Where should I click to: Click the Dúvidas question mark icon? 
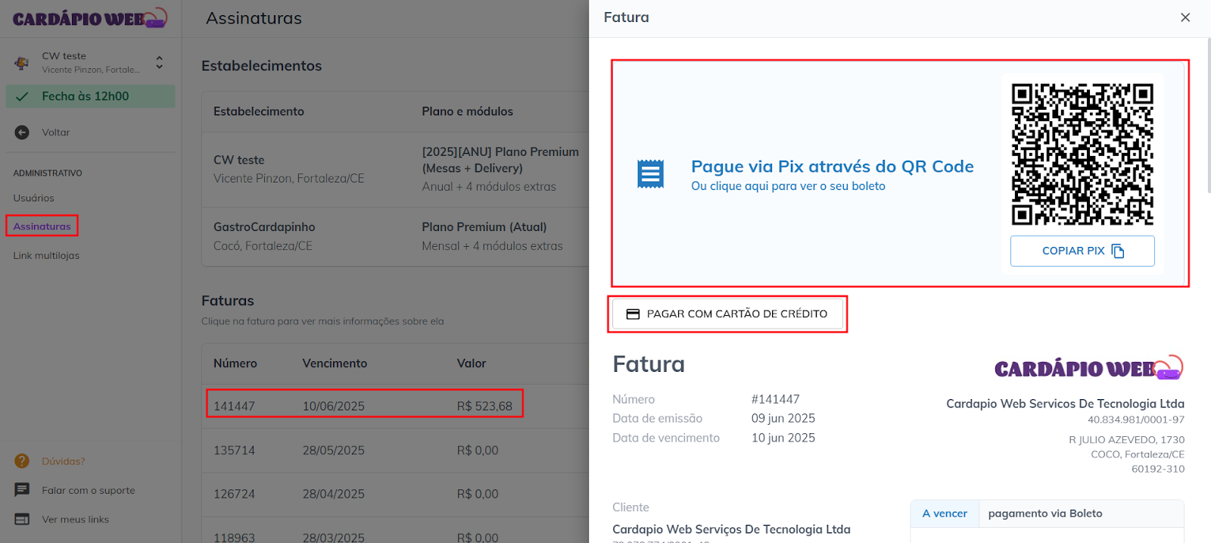pyautogui.click(x=22, y=461)
